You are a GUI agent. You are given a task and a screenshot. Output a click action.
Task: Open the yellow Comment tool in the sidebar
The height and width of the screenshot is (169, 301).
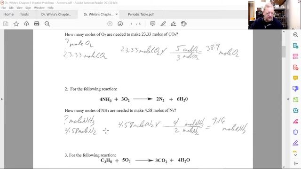tap(295, 78)
